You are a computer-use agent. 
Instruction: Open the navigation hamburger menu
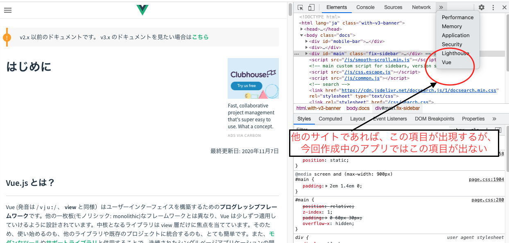pos(8,10)
